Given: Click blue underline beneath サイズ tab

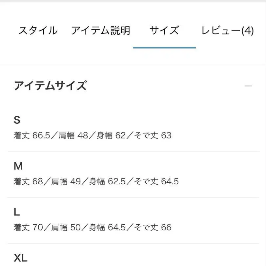Looking at the screenshot, I should point(164,48).
